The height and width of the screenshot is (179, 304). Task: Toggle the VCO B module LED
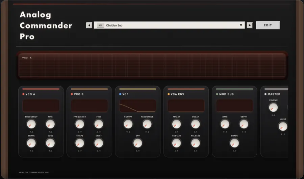tap(72, 94)
